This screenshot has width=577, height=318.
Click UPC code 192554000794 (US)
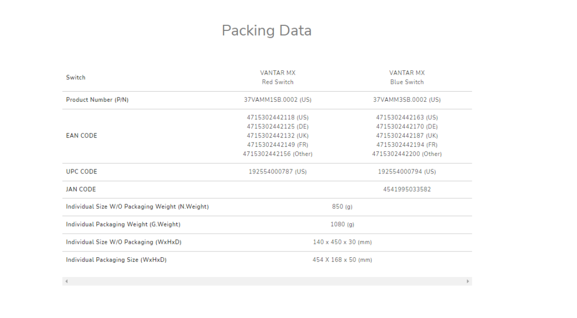click(x=407, y=172)
